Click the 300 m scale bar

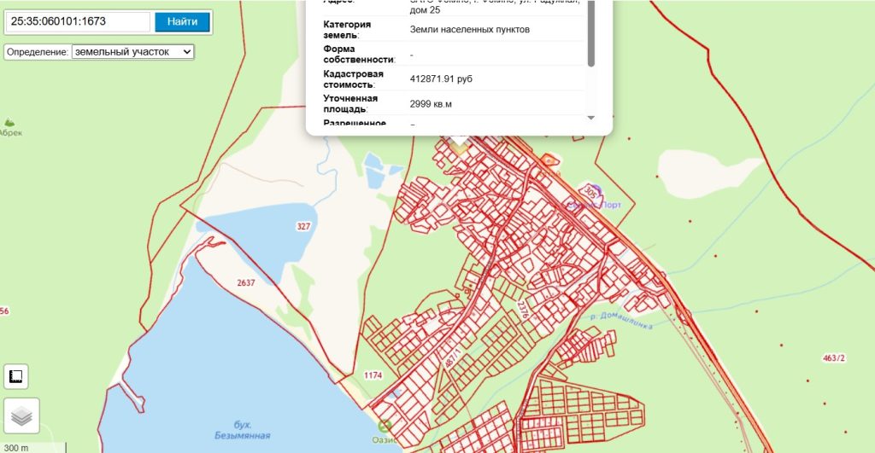[33, 447]
